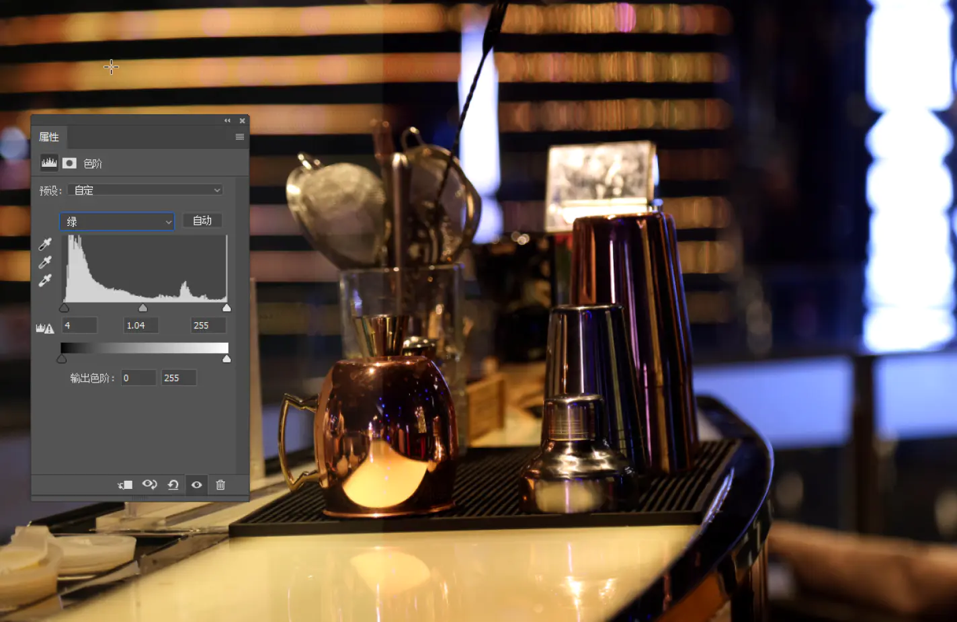957x622 pixels.
Task: Click the 色阶 panel title text
Action: click(93, 163)
